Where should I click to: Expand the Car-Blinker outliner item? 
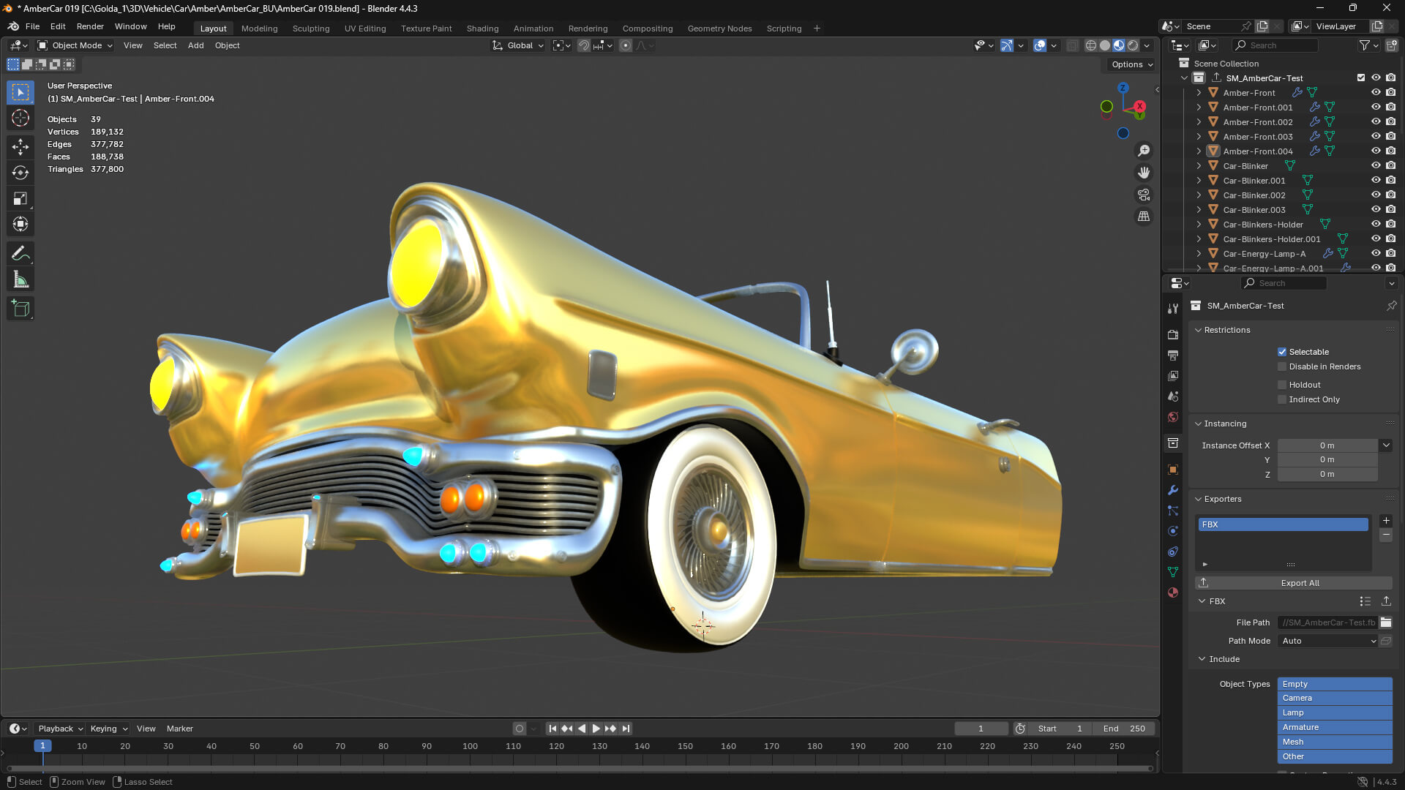click(x=1199, y=166)
